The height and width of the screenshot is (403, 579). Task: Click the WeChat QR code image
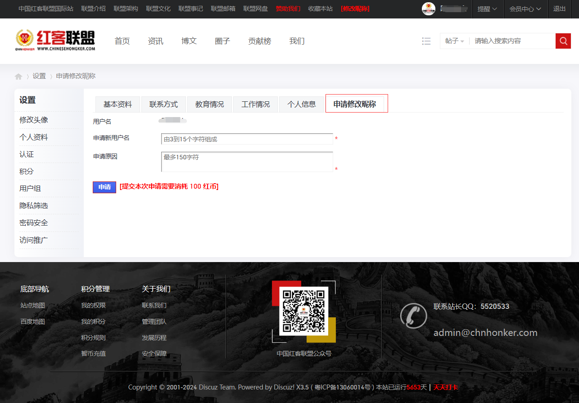click(304, 311)
